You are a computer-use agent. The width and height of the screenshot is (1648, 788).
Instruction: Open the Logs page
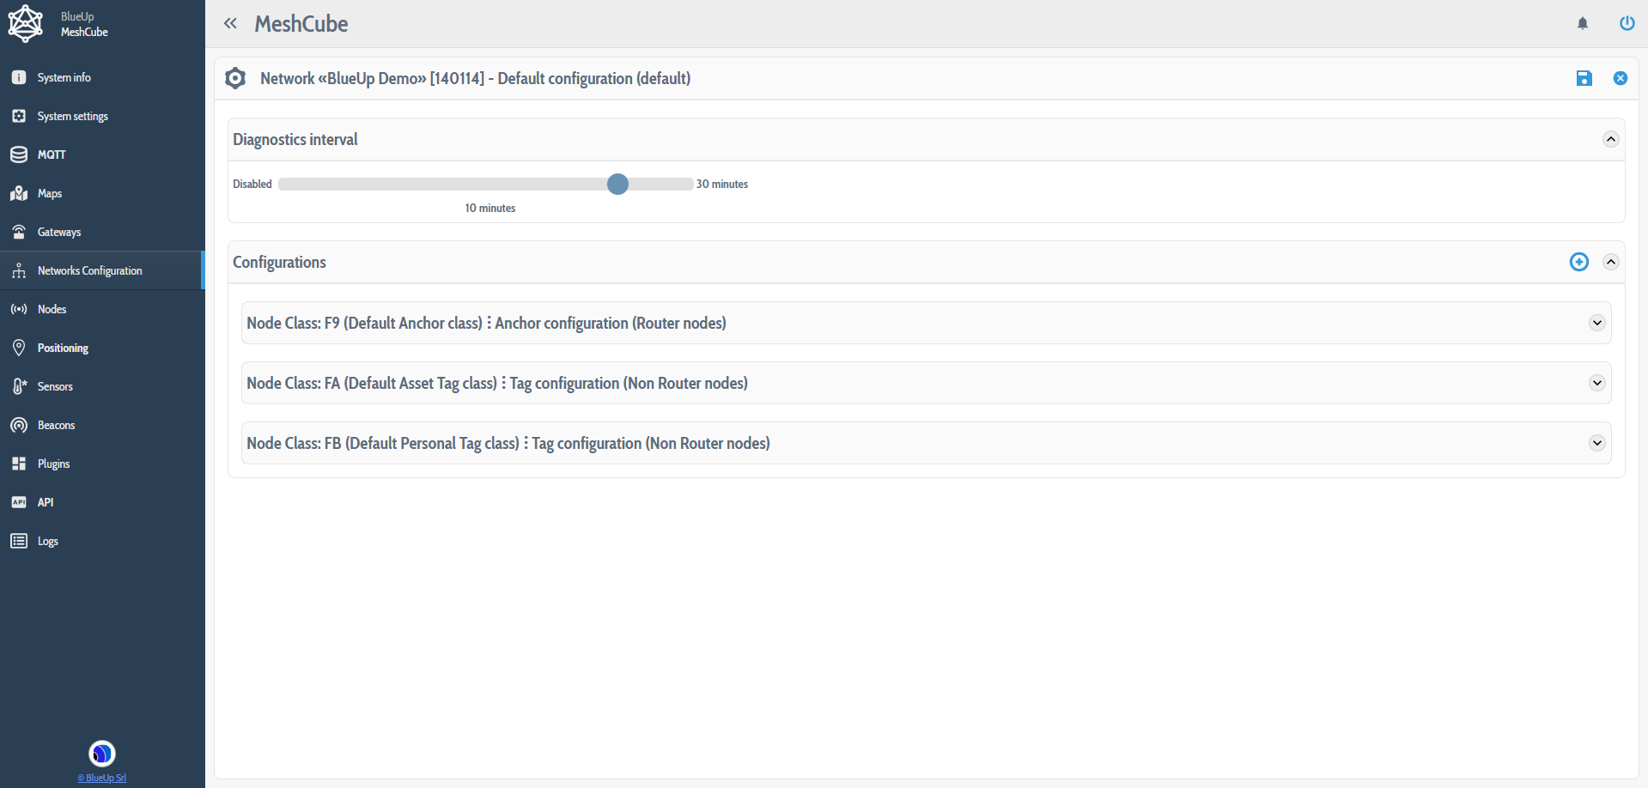coord(48,541)
